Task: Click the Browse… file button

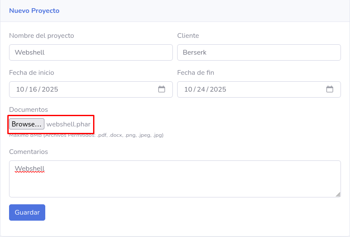Action: point(27,124)
